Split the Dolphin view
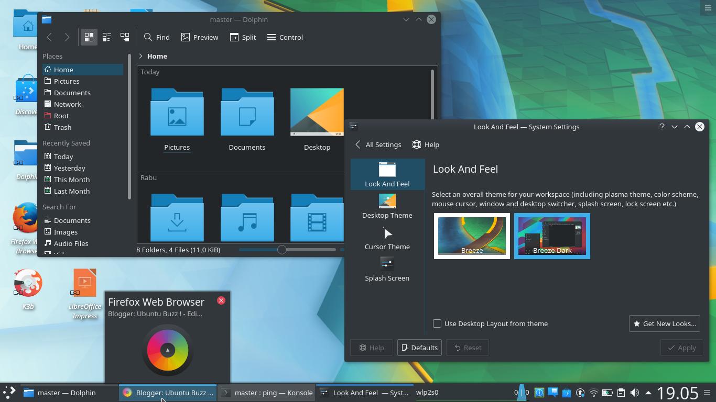Screen dimensions: 716x402 tap(242, 37)
